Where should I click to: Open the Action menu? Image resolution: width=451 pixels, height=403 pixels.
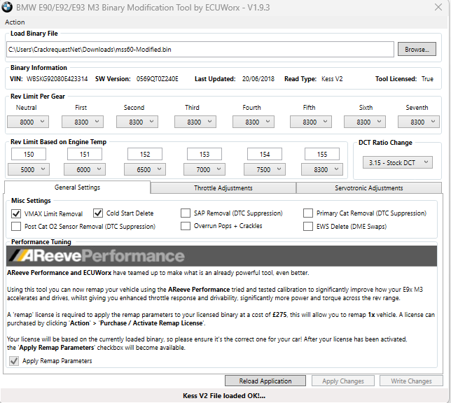pyautogui.click(x=15, y=22)
